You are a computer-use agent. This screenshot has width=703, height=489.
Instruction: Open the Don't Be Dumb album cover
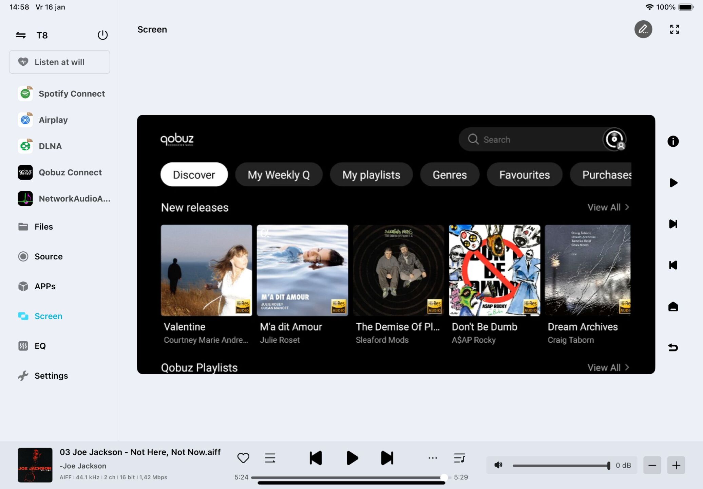pos(494,270)
